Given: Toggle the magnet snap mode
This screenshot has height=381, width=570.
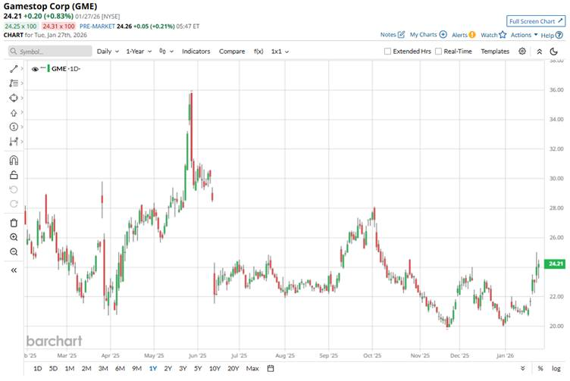Looking at the screenshot, I should click(14, 160).
